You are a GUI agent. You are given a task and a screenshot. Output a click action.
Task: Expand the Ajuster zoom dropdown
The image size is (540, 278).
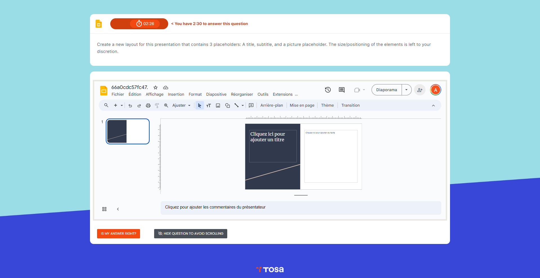point(181,106)
